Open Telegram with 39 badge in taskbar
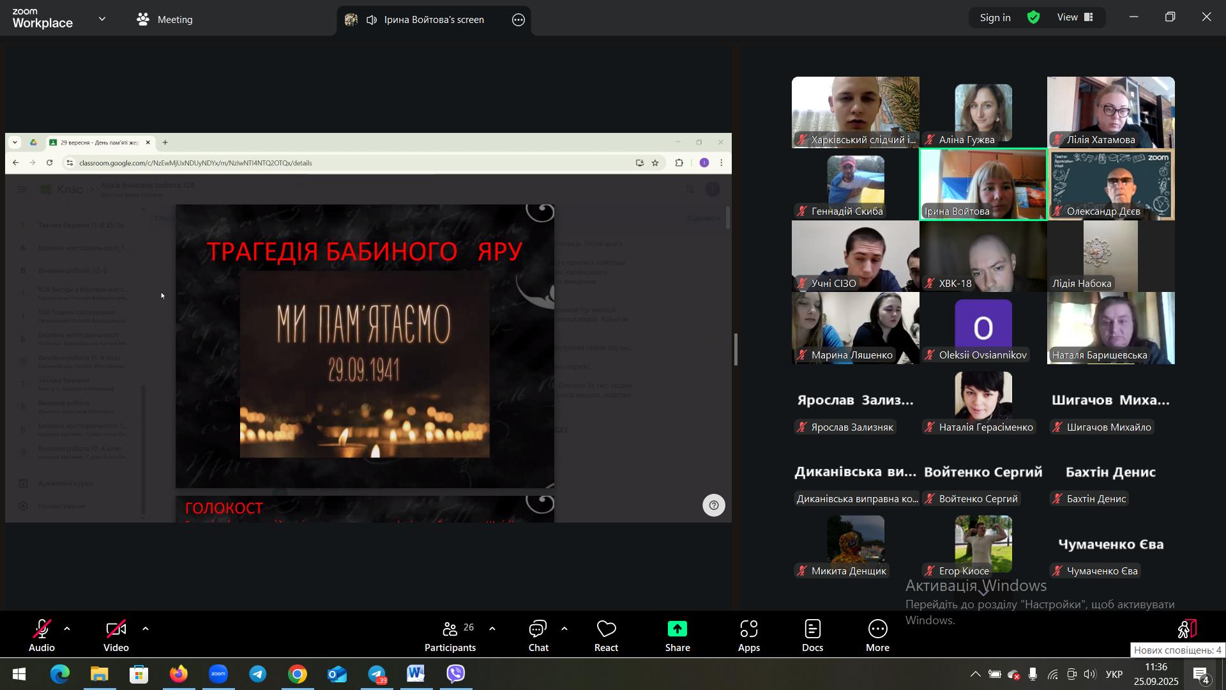The width and height of the screenshot is (1226, 690). point(377,675)
